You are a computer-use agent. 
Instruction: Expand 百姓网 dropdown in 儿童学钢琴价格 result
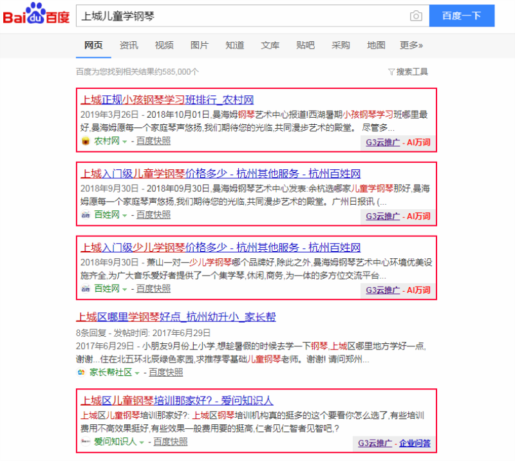coord(124,216)
